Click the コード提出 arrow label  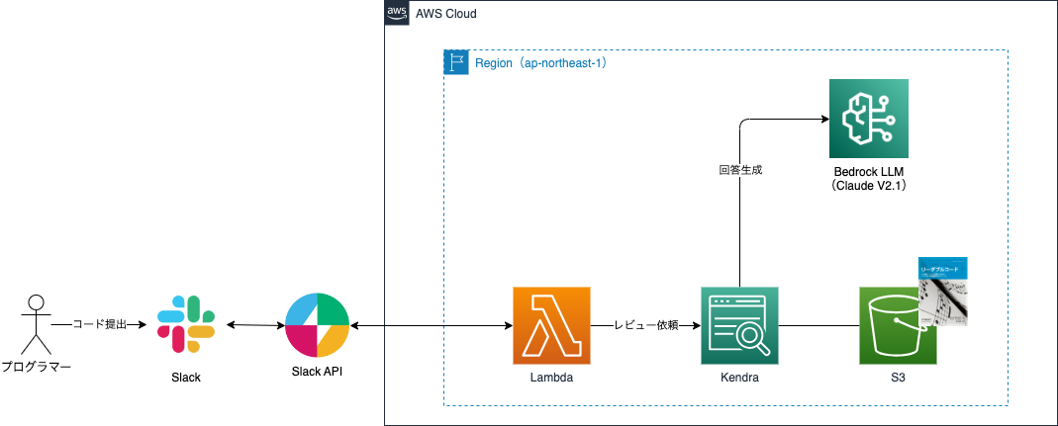(99, 325)
